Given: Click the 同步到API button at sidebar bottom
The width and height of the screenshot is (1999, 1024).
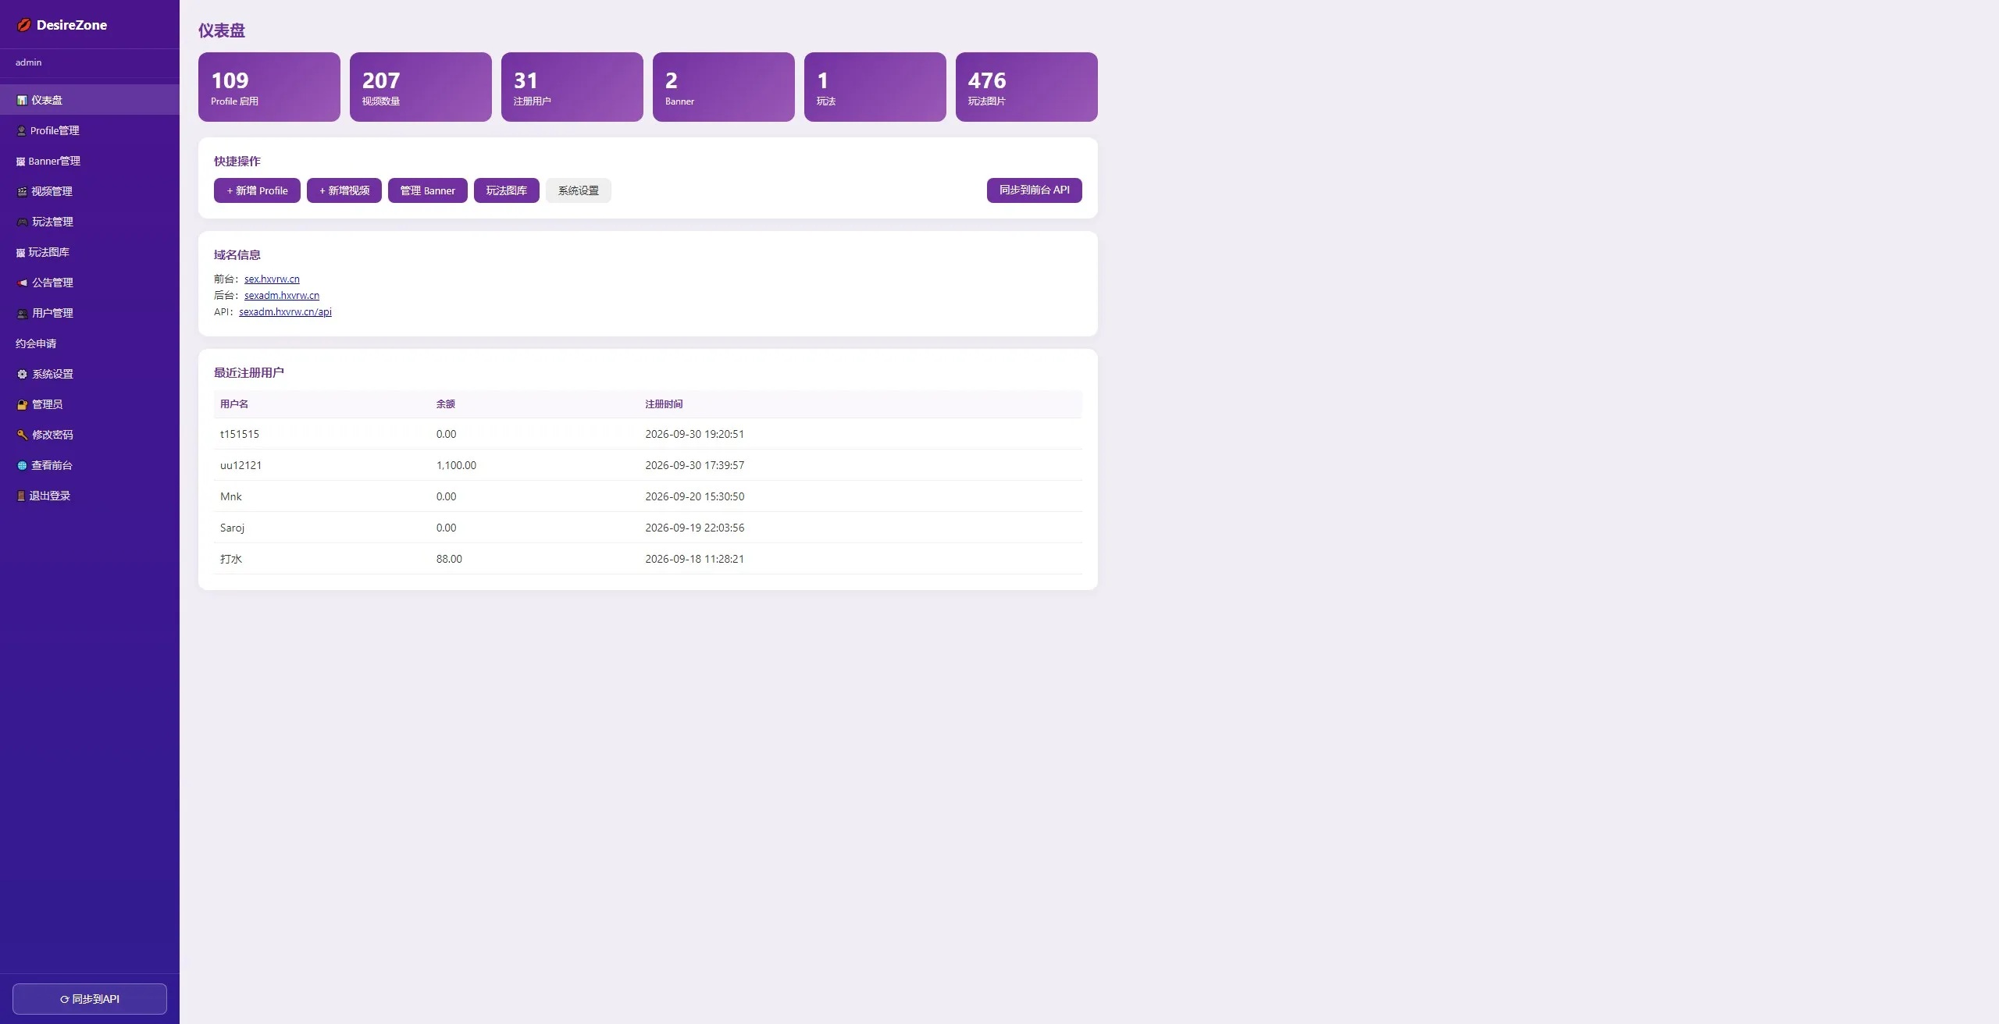Looking at the screenshot, I should point(90,999).
